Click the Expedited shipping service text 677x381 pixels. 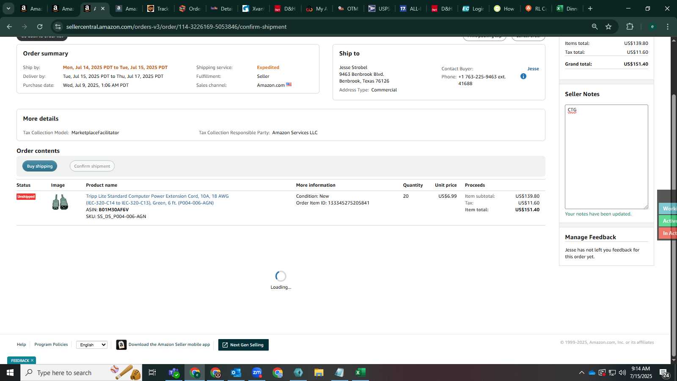click(x=268, y=67)
